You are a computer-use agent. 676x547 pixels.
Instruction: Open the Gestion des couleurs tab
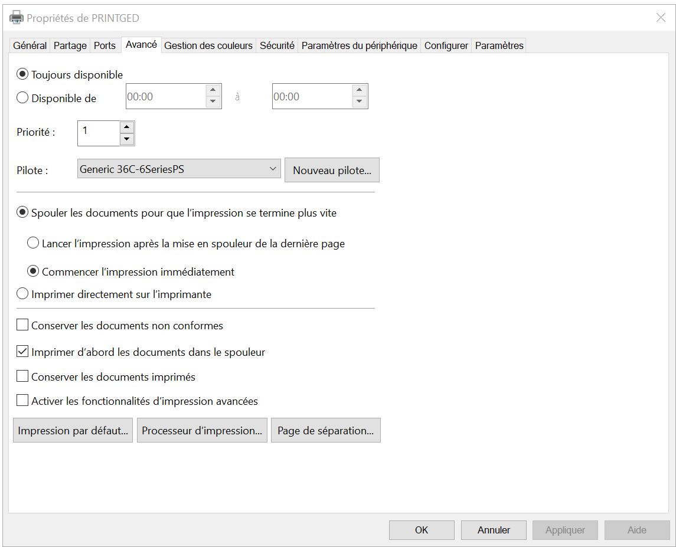[208, 45]
